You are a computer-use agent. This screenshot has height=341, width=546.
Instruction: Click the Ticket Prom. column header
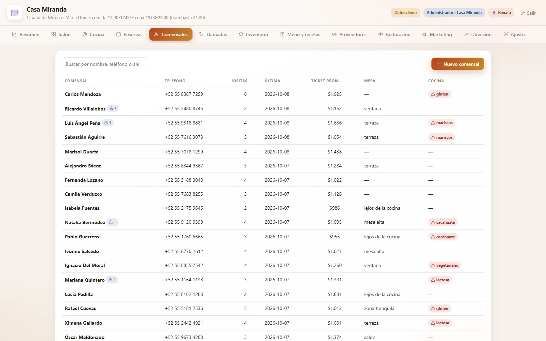(325, 81)
